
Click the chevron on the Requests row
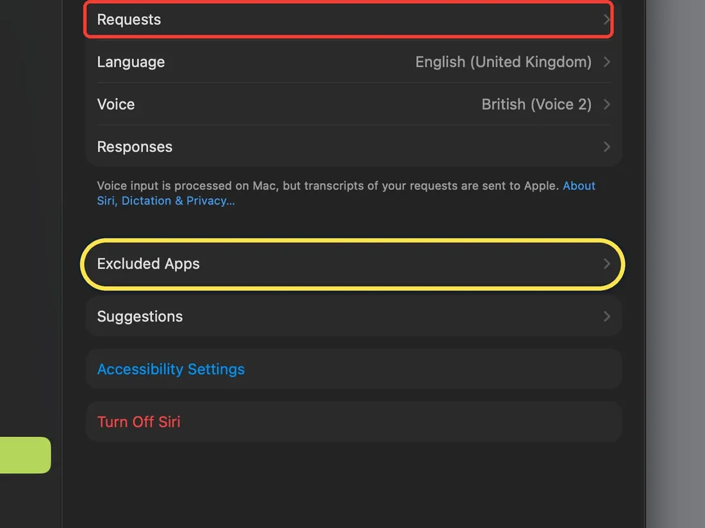pyautogui.click(x=606, y=19)
